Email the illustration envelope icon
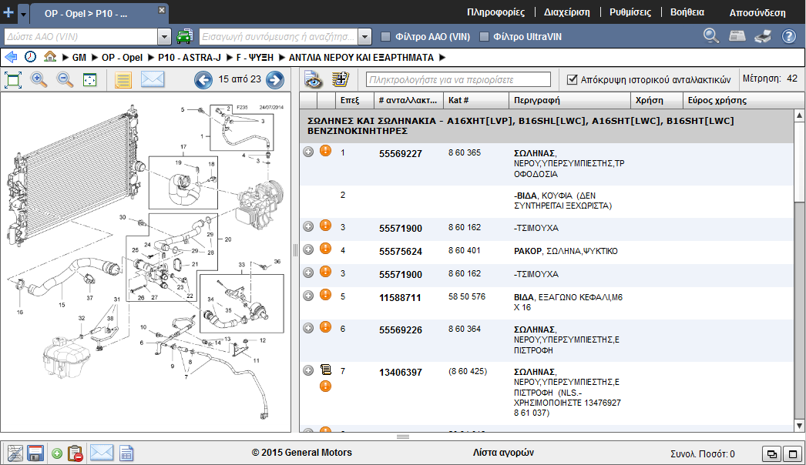 point(152,79)
